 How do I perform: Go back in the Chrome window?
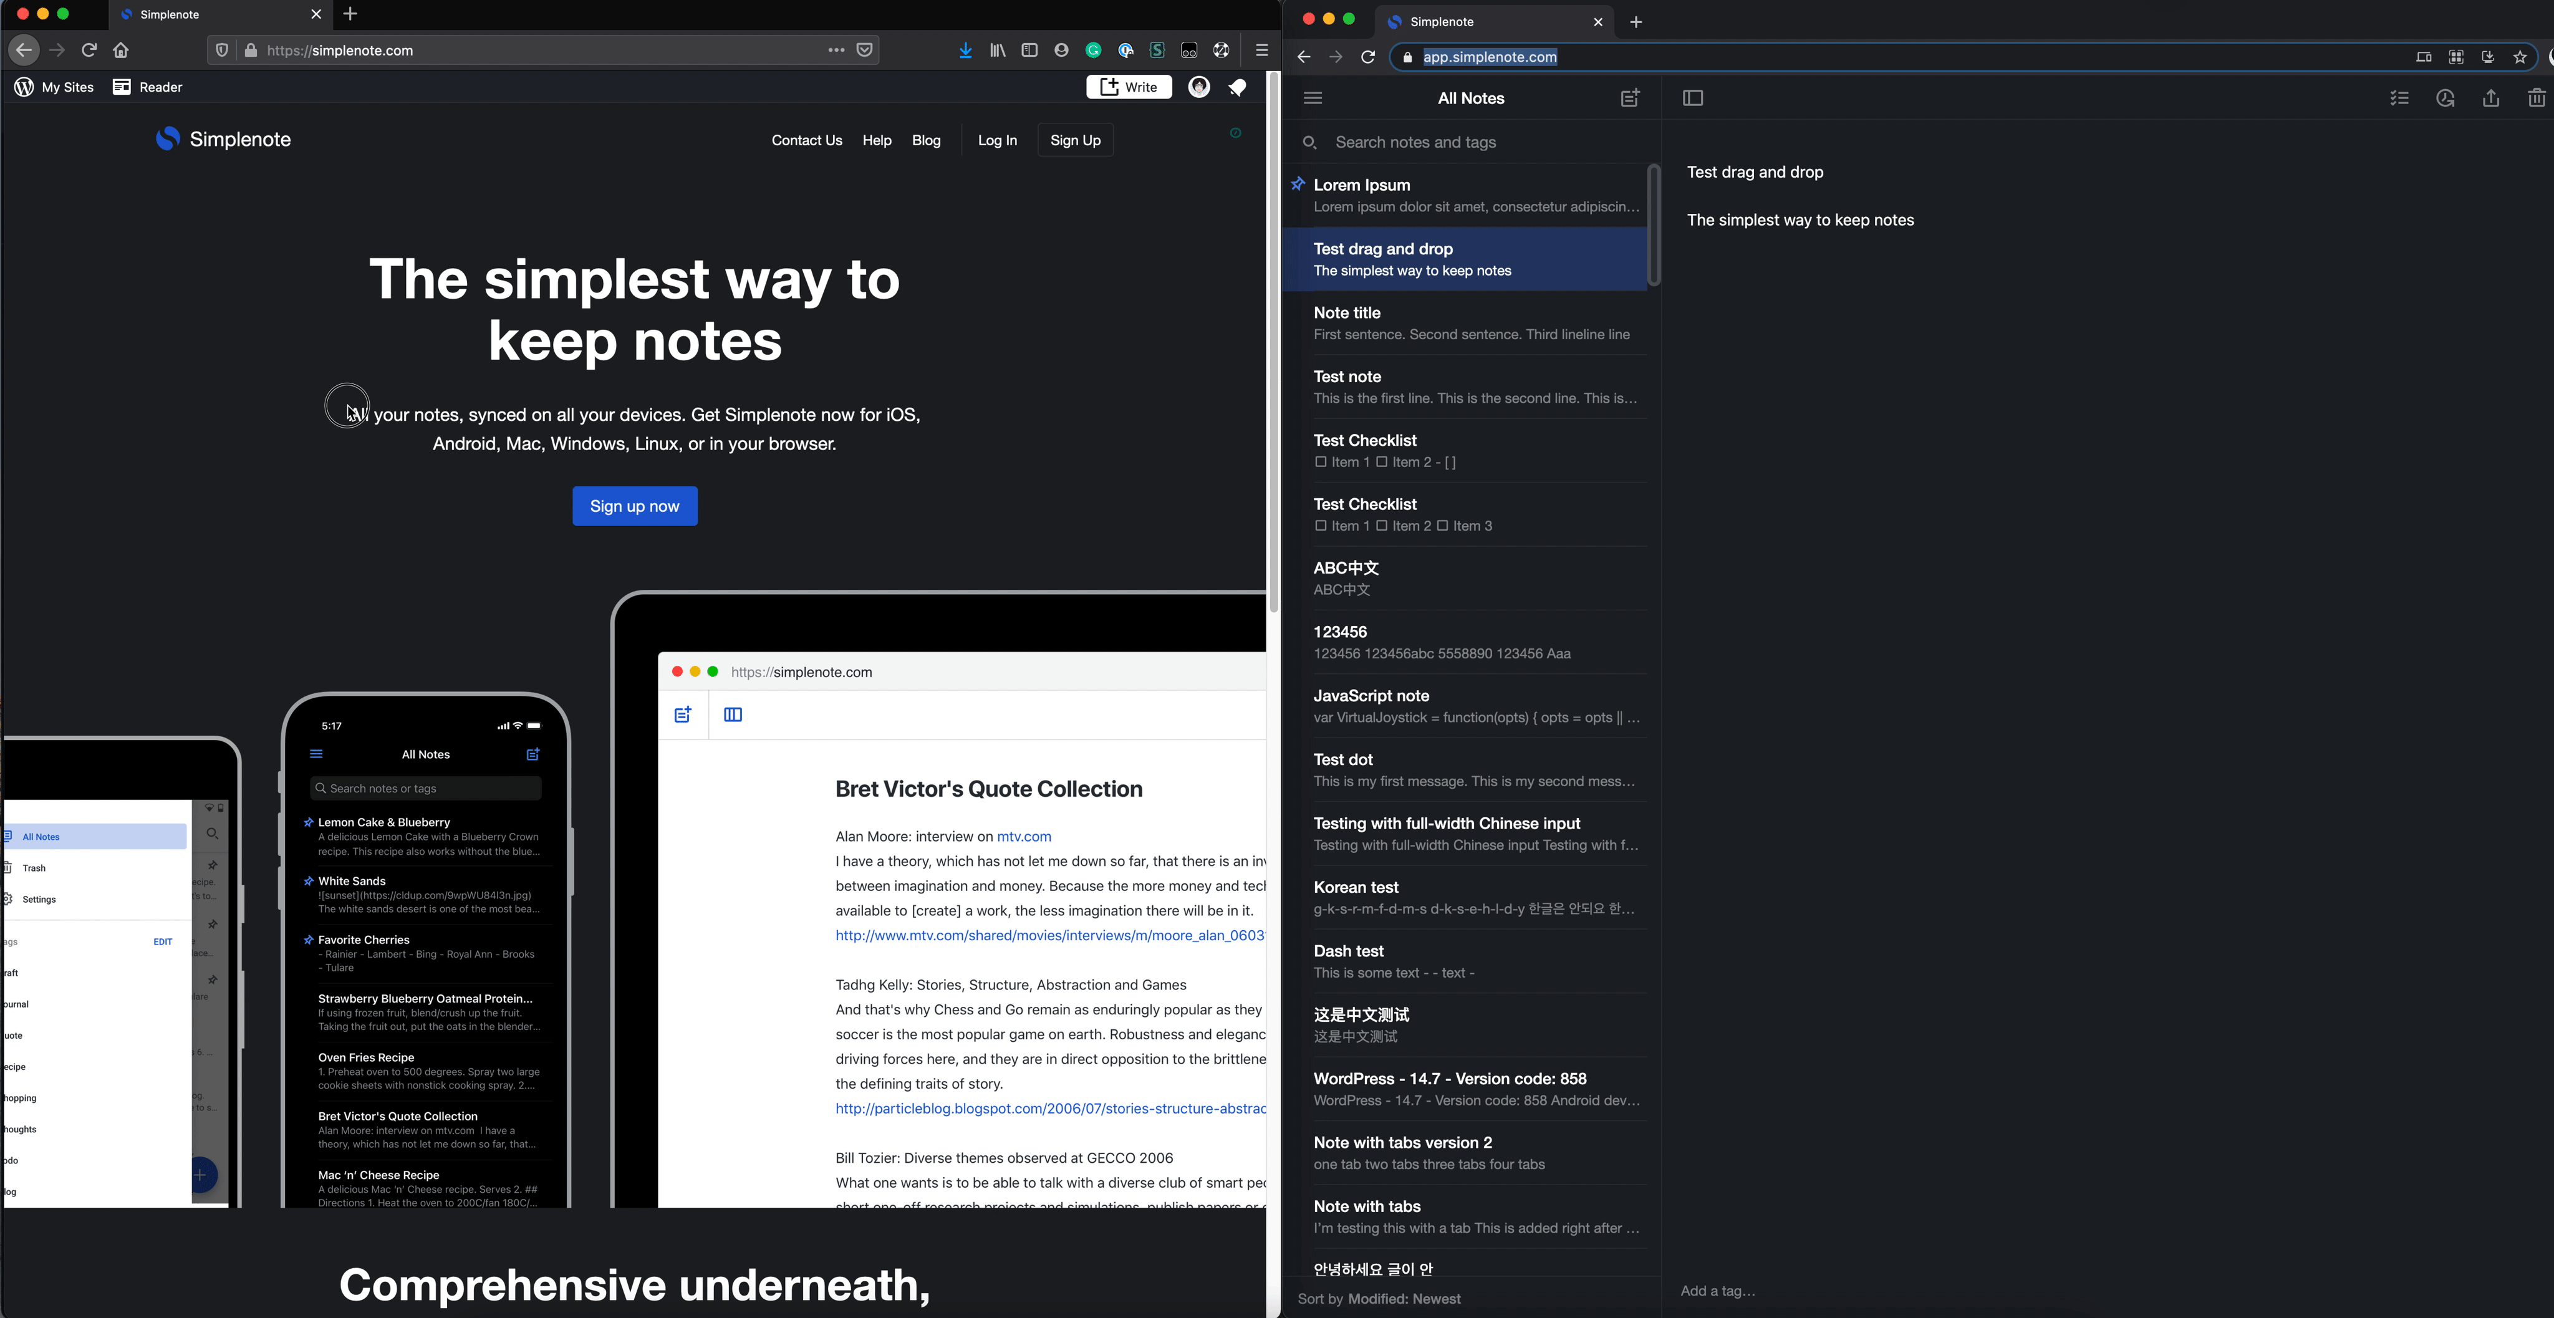tap(1304, 57)
